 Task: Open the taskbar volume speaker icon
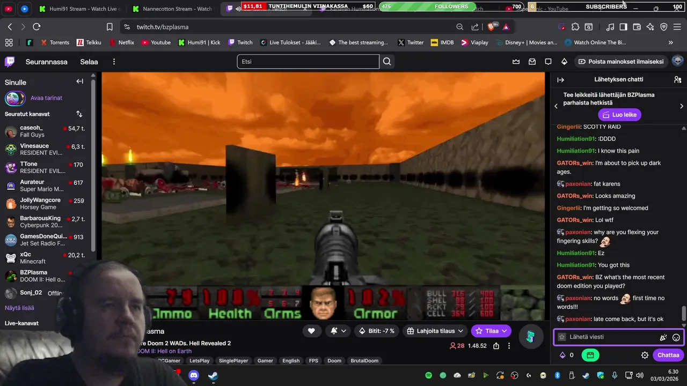click(x=640, y=375)
